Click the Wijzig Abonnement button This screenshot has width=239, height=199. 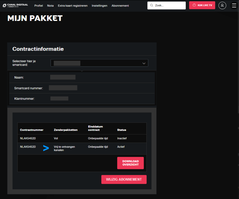[x=124, y=179]
